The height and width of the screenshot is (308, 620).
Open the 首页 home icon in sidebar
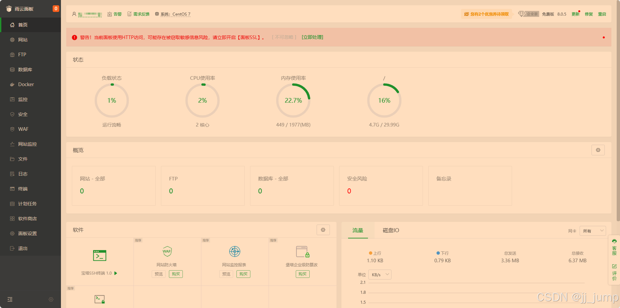click(x=12, y=25)
